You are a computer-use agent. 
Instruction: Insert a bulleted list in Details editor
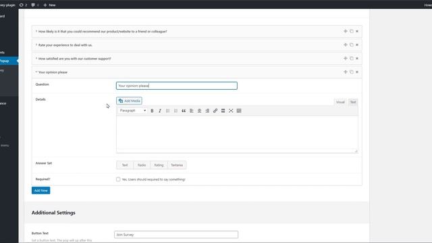168,111
